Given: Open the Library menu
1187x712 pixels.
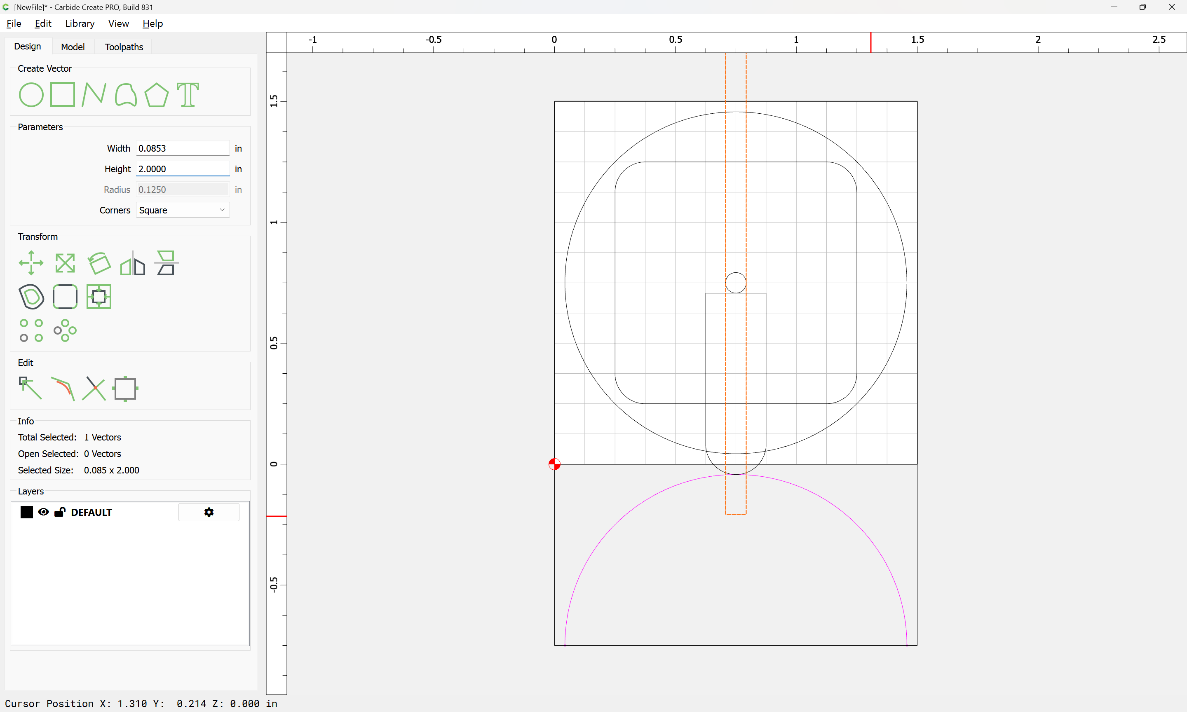Looking at the screenshot, I should (x=80, y=23).
